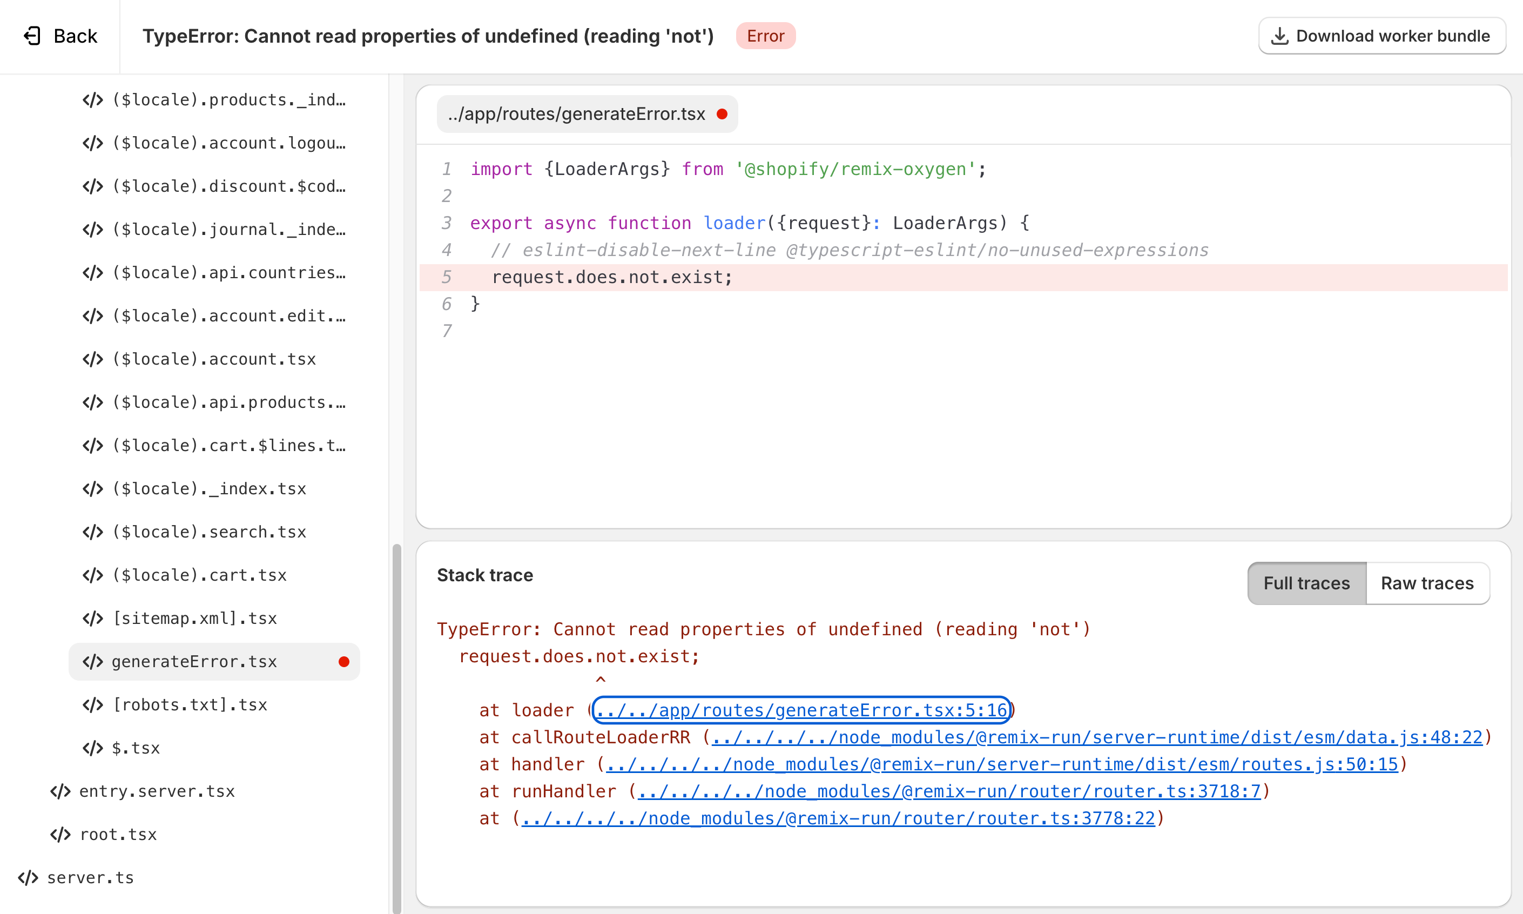Open router.ts:3718:7 trace link
Viewport: 1523px width, 914px height.
[949, 791]
